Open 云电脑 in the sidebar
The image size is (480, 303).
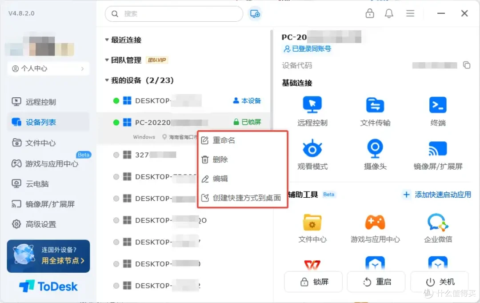[x=48, y=184]
